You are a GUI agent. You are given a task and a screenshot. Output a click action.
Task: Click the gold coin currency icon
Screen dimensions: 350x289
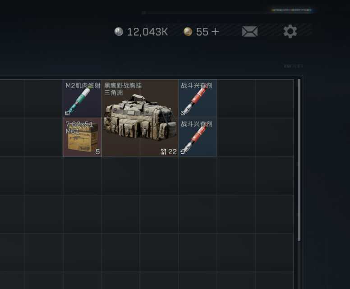tap(188, 32)
